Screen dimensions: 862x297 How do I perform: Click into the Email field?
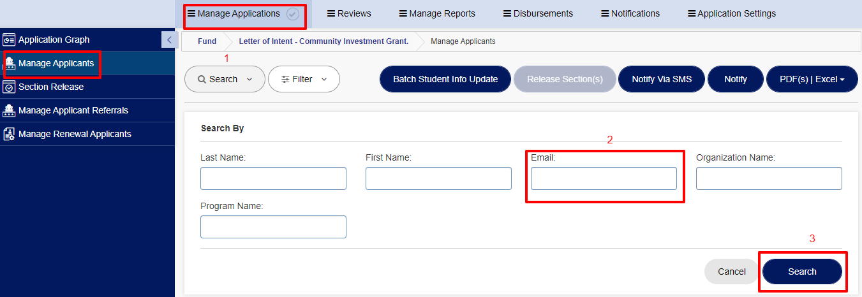(x=604, y=178)
